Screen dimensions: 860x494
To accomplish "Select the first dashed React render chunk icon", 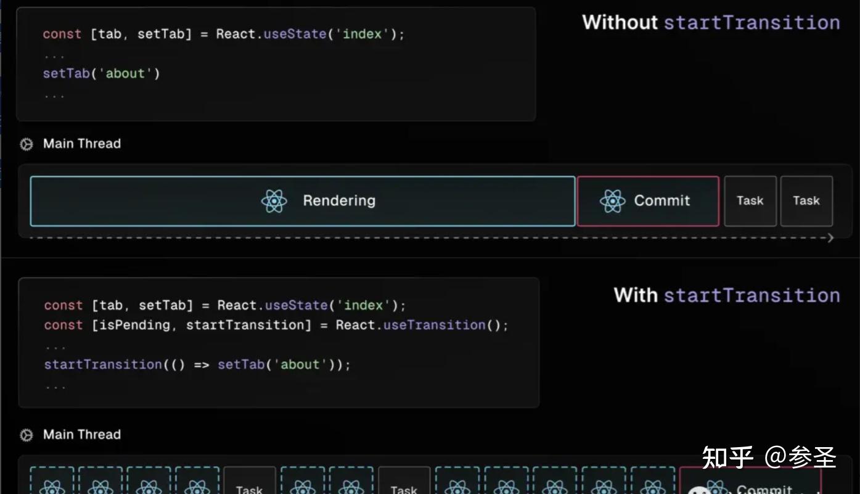I will pyautogui.click(x=52, y=487).
